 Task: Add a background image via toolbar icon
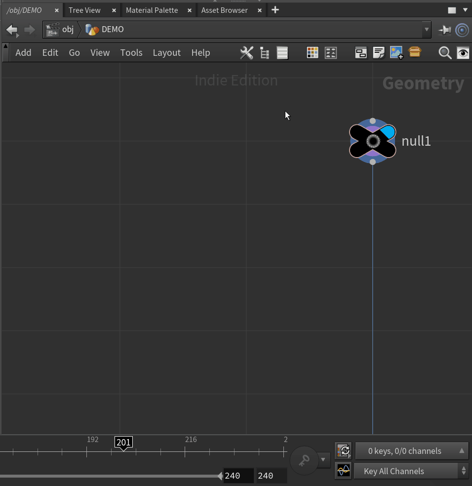point(396,52)
